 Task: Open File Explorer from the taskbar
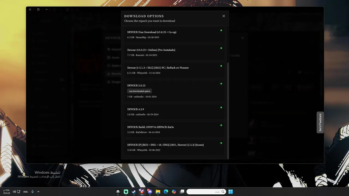pos(158,192)
